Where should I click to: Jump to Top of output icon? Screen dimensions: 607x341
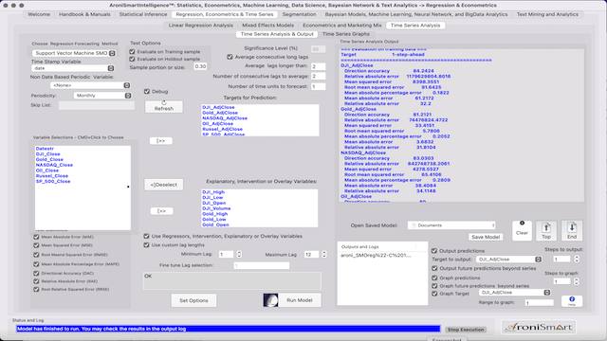546,230
